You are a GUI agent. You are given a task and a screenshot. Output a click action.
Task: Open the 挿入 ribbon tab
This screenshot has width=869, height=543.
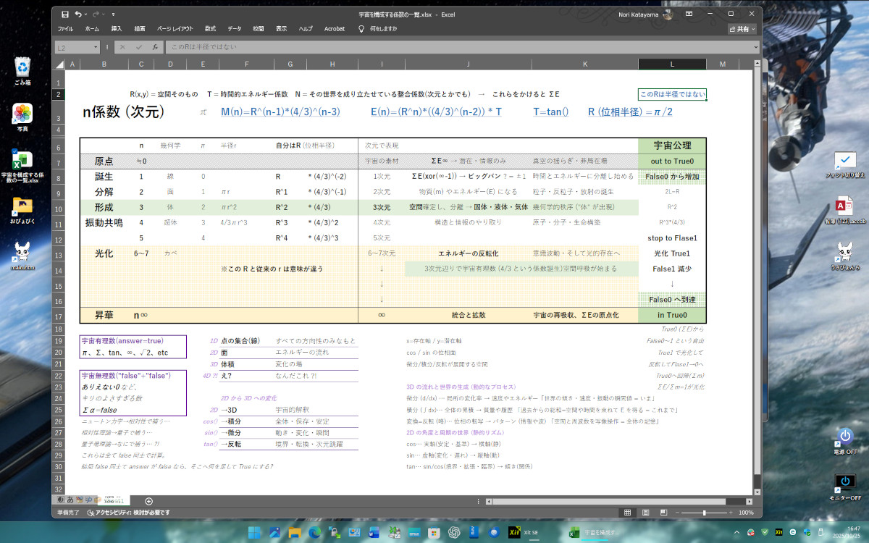(116, 29)
